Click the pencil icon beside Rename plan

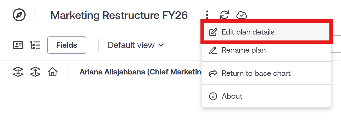213,50
